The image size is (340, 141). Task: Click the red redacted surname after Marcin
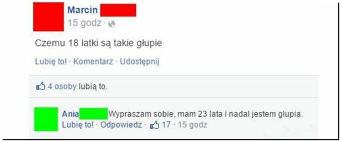pos(118,10)
